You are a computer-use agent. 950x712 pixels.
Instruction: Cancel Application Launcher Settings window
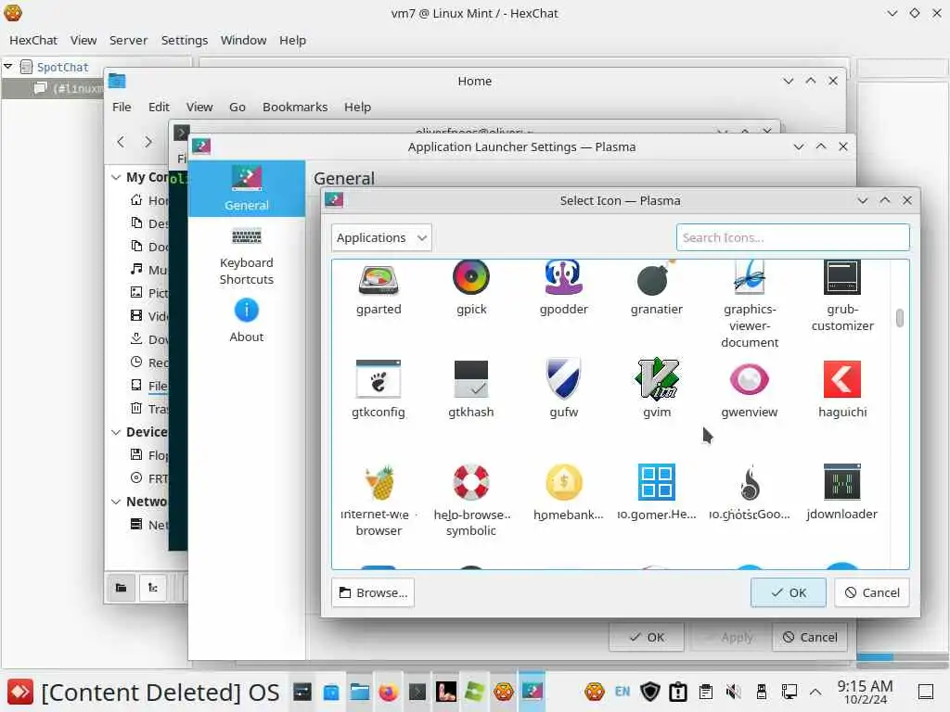coord(809,637)
